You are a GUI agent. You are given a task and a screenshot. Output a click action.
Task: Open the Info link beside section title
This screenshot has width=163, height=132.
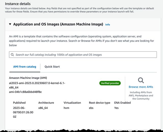(x=107, y=25)
